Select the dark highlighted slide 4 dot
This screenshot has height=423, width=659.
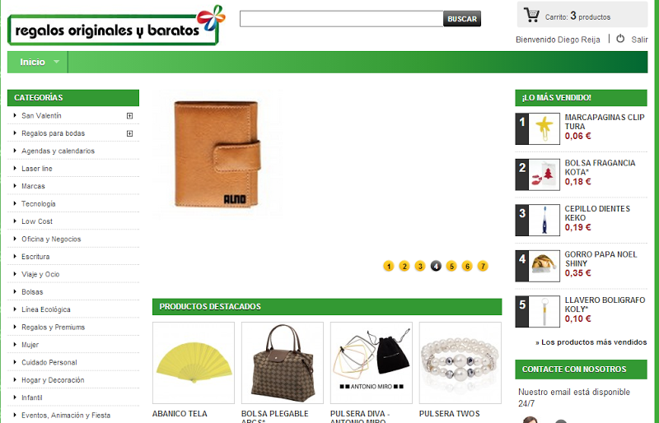coord(436,267)
